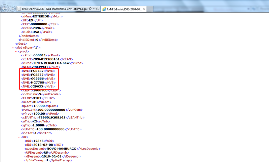269x162 pixels.
Task: Select the xLocDesemb value NOVO HAMBURGO
Action: (62, 149)
